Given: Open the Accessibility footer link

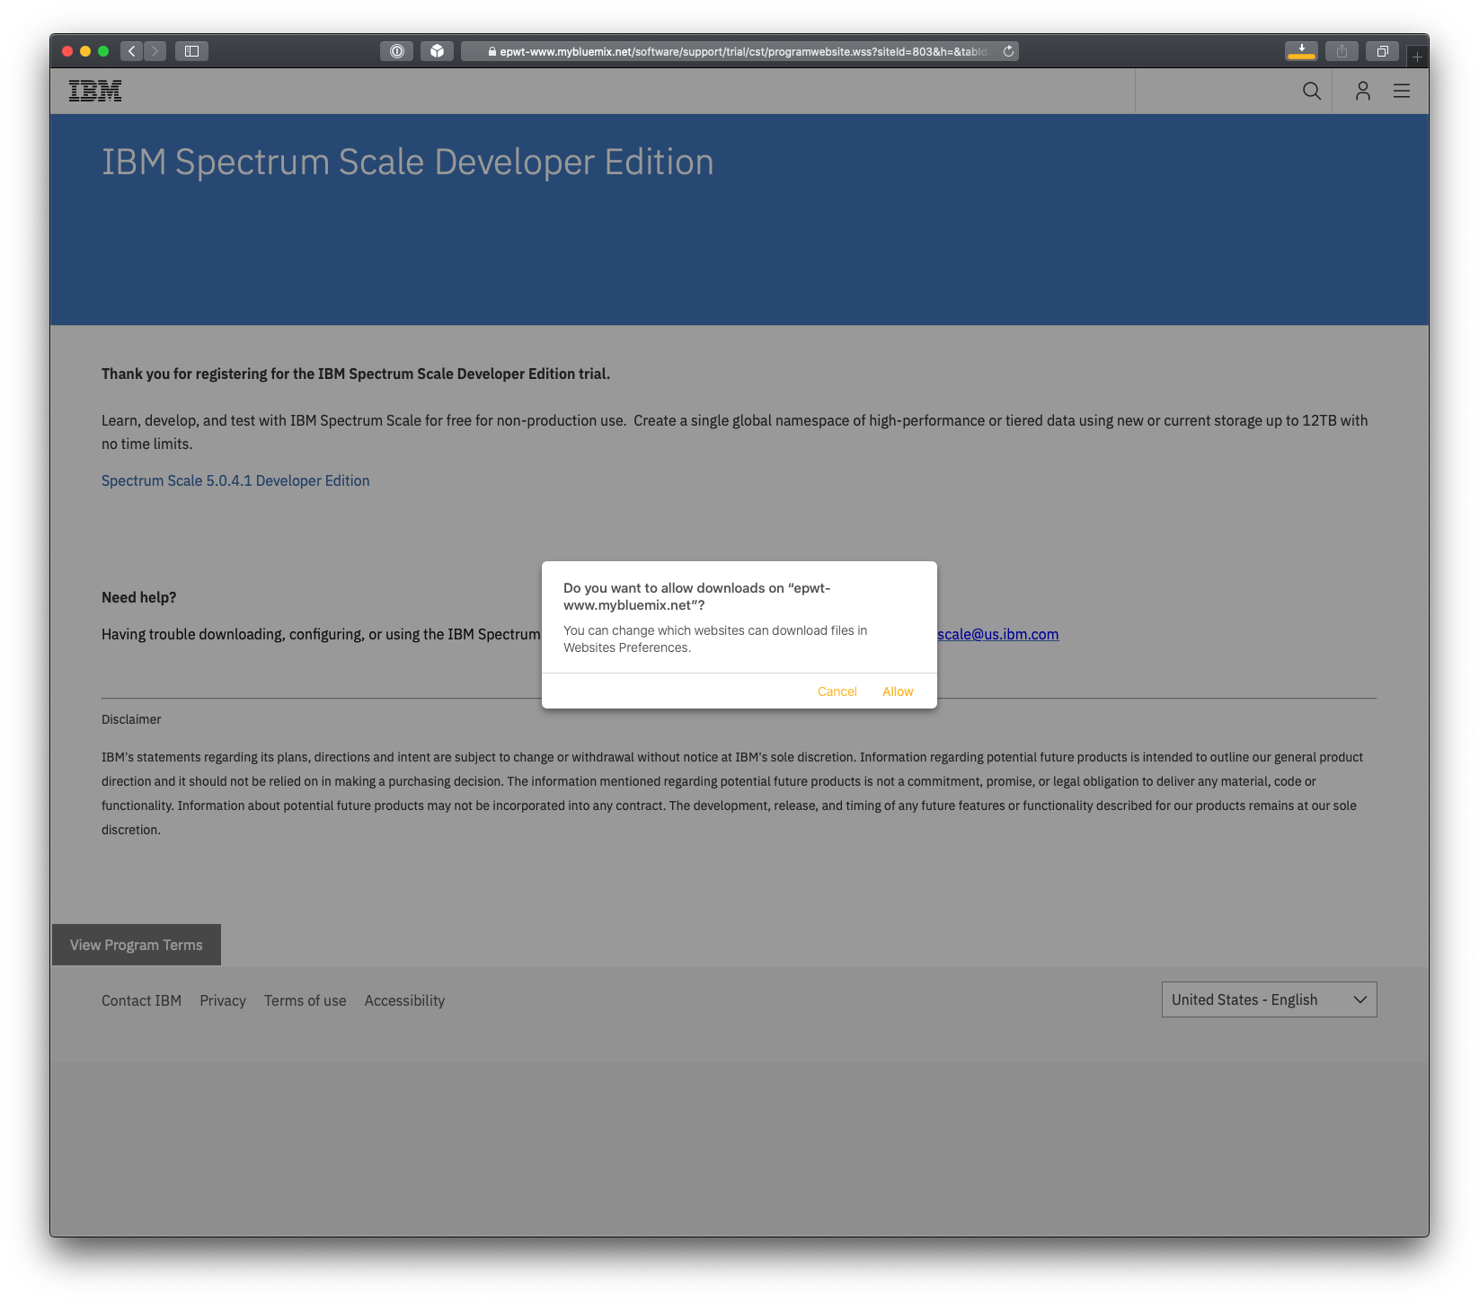Looking at the screenshot, I should (404, 1000).
